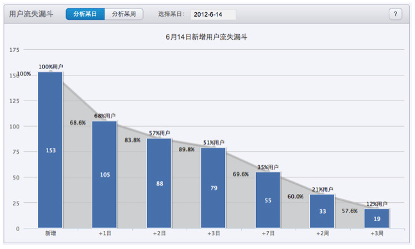
Task: Click chart title 6月14日新增用户流失漏斗
Action: click(x=207, y=37)
